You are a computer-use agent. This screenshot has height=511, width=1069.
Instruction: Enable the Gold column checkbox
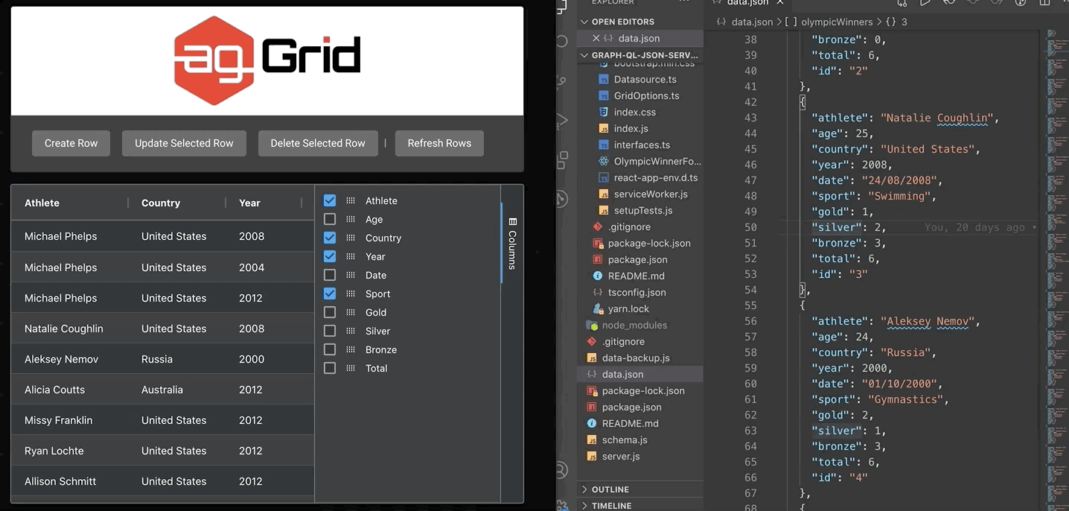[x=330, y=312]
